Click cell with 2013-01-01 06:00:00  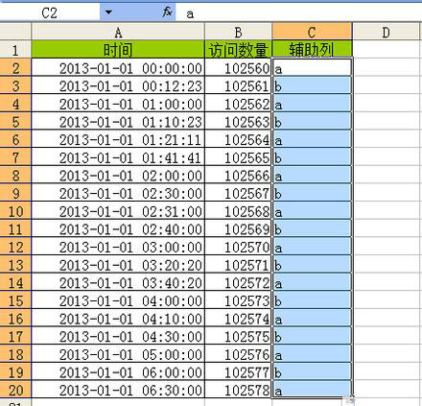pyautogui.click(x=118, y=371)
